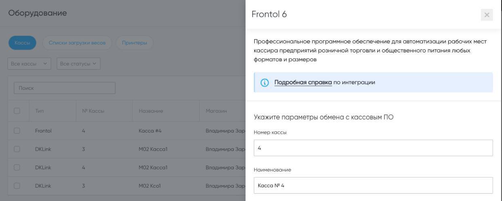The image size is (502, 201).
Task: Switch to the Списки загрузки весов tab
Action: 77,43
